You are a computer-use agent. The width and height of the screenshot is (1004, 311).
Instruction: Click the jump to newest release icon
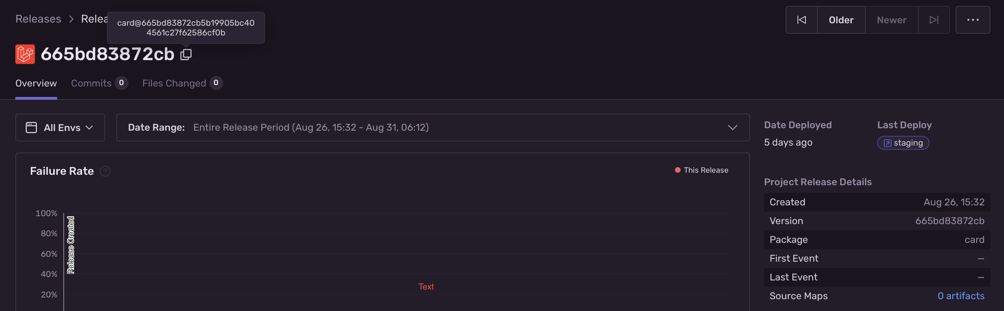pos(934,20)
